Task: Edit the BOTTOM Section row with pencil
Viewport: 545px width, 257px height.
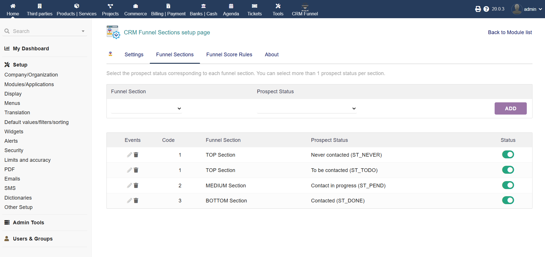Action: (x=129, y=201)
